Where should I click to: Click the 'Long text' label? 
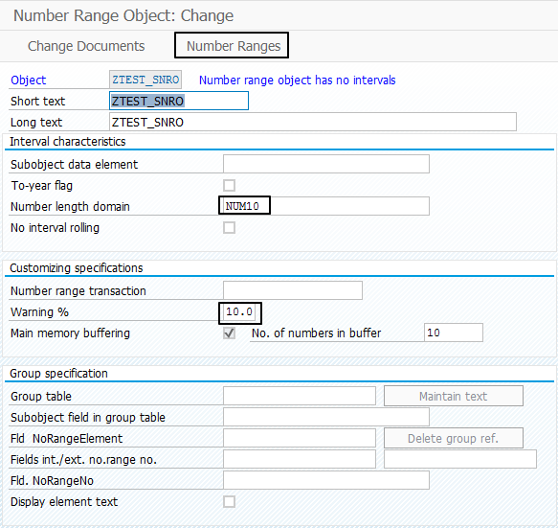[x=36, y=123]
